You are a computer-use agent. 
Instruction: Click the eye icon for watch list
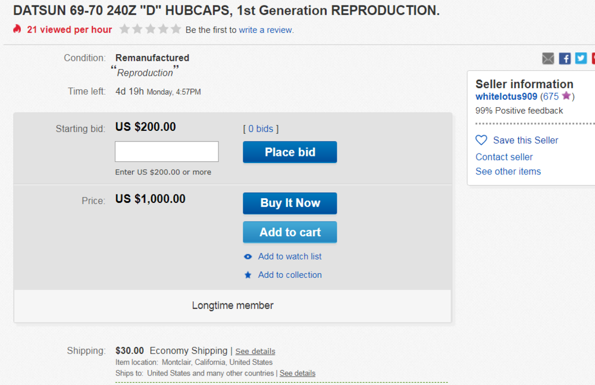pos(248,256)
